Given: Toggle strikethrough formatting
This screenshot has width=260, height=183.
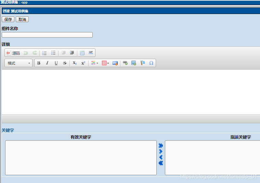Looking at the screenshot, I should (x=65, y=63).
